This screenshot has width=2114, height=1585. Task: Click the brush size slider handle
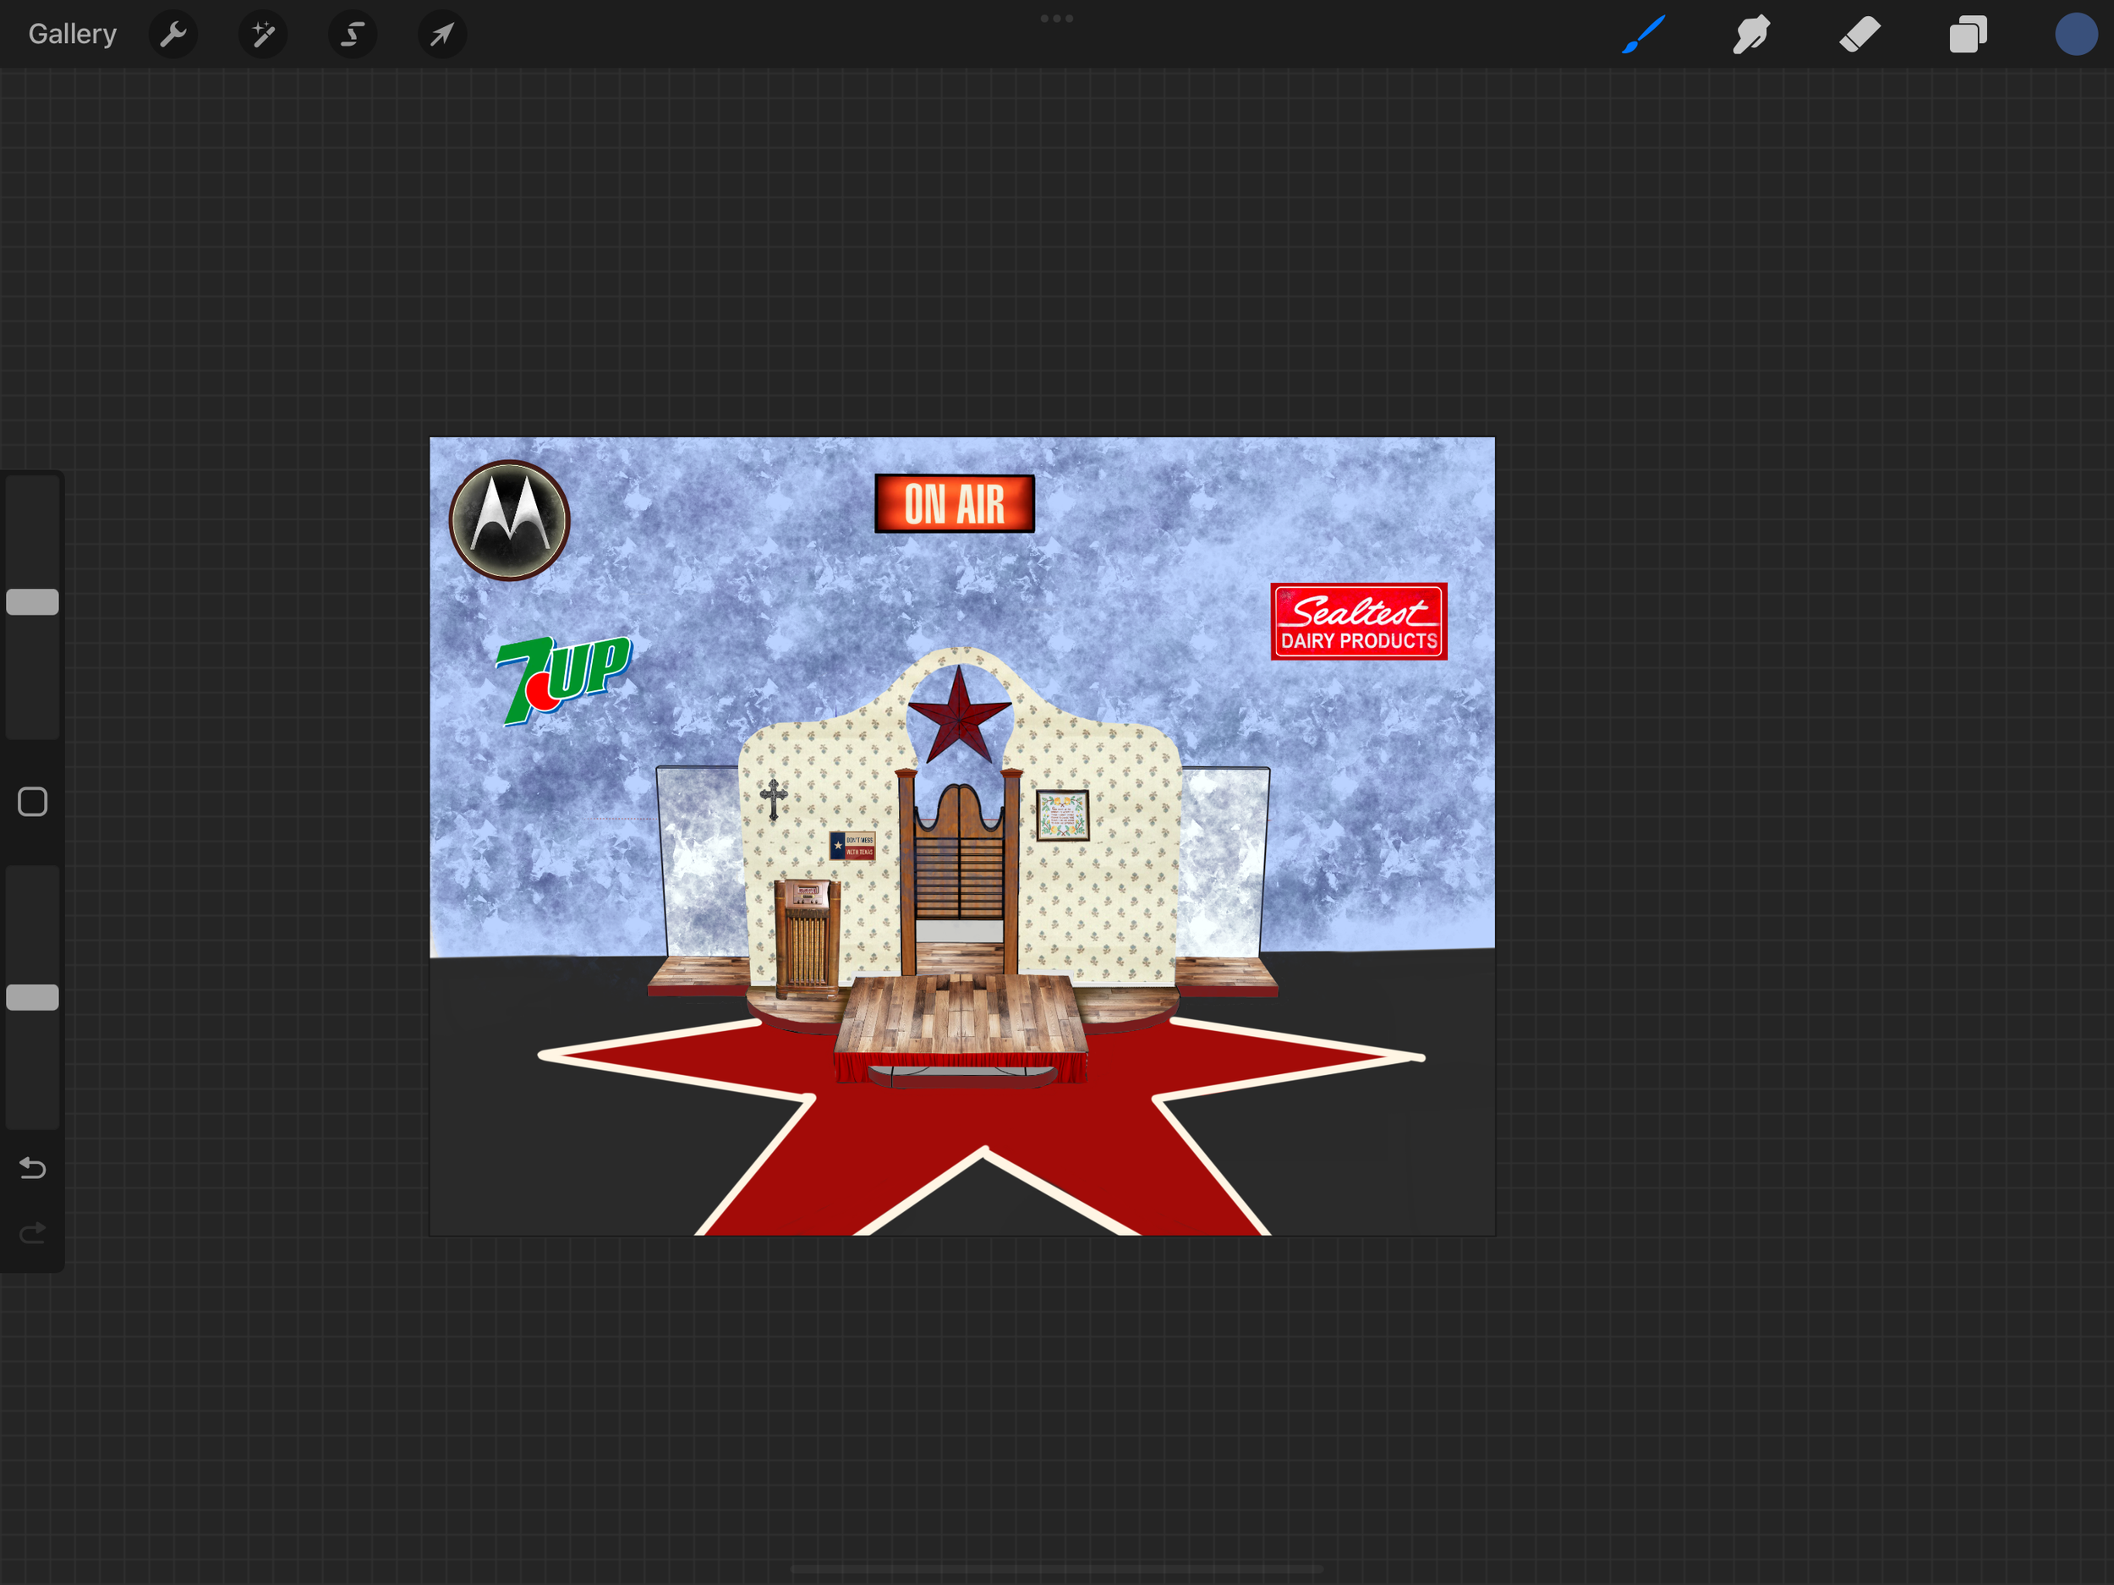[x=32, y=601]
